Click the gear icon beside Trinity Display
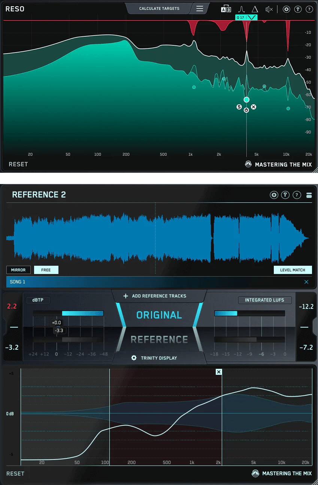Viewport: 318px width, 485px height. point(134,358)
